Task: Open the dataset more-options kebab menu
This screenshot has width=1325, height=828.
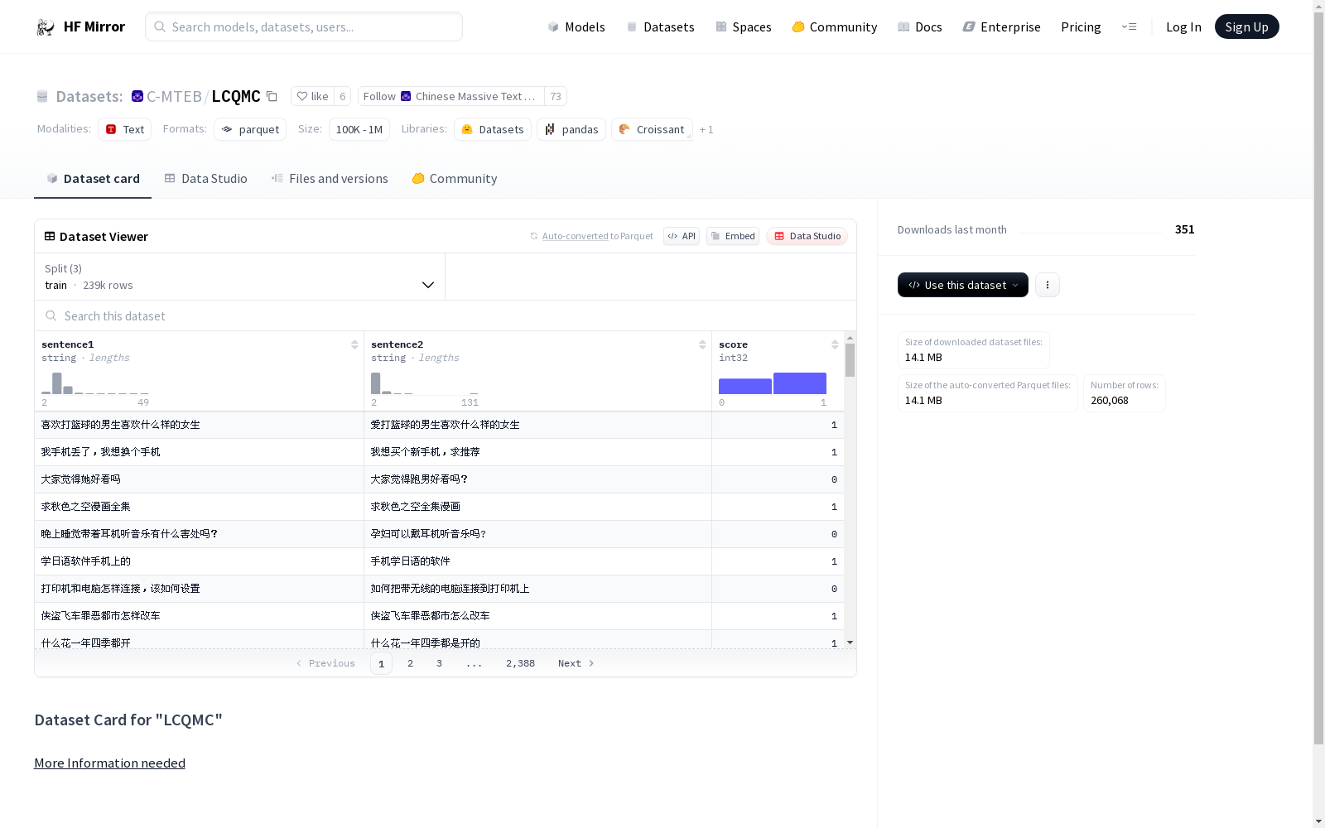Action: (1048, 285)
